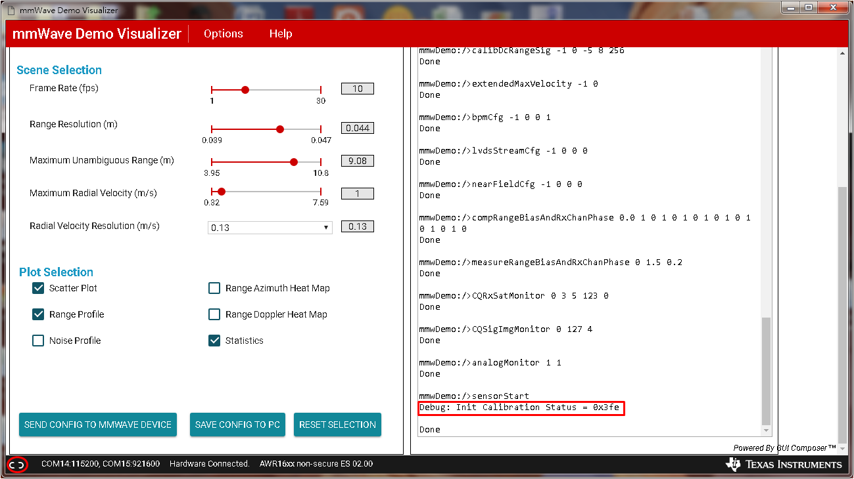Click the extendedMaxVelocity console line

509,84
